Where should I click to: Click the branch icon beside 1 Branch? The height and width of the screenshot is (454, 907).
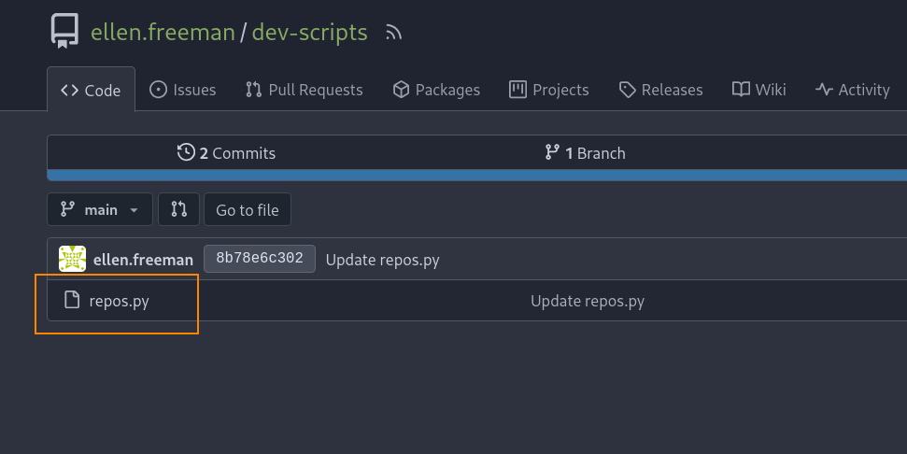[553, 153]
